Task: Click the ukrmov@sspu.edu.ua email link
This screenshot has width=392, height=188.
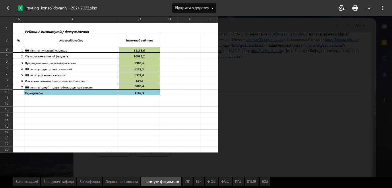Action: click(265, 40)
